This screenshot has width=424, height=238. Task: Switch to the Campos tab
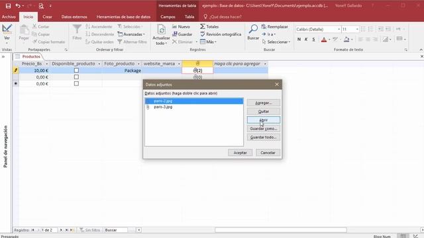click(x=168, y=17)
